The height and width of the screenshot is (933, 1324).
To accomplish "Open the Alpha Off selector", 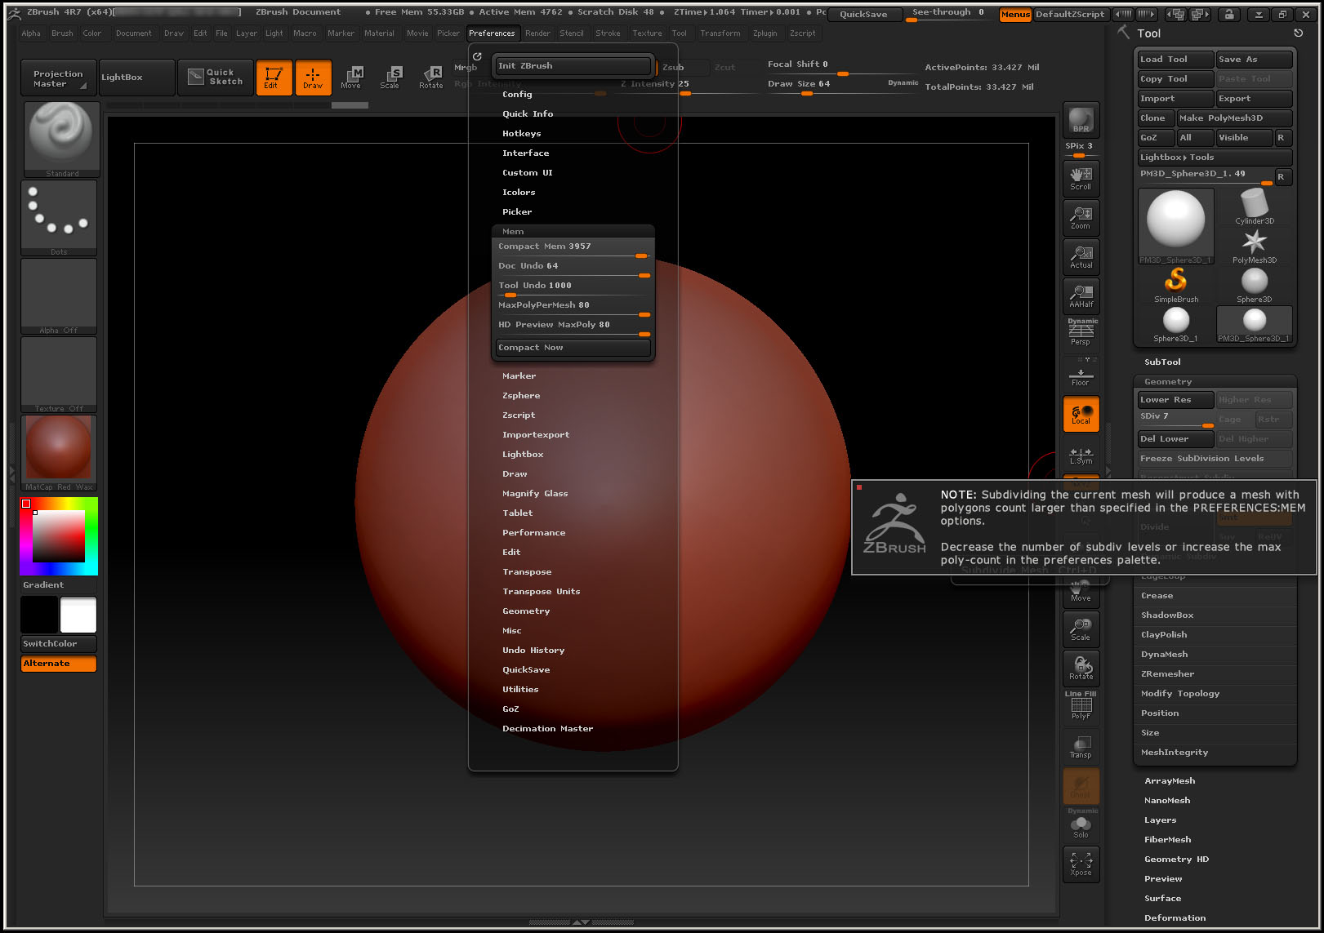I will point(59,295).
